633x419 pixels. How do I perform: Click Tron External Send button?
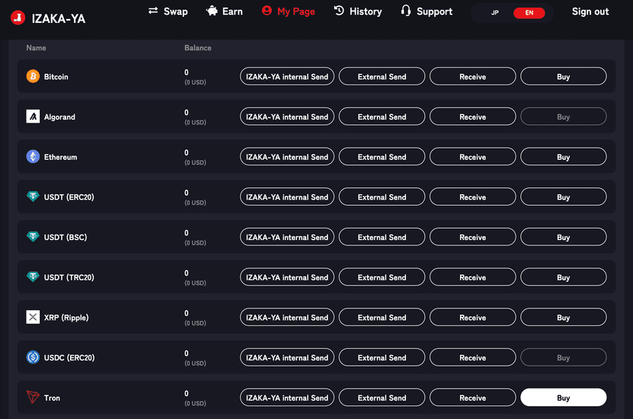[x=382, y=398]
